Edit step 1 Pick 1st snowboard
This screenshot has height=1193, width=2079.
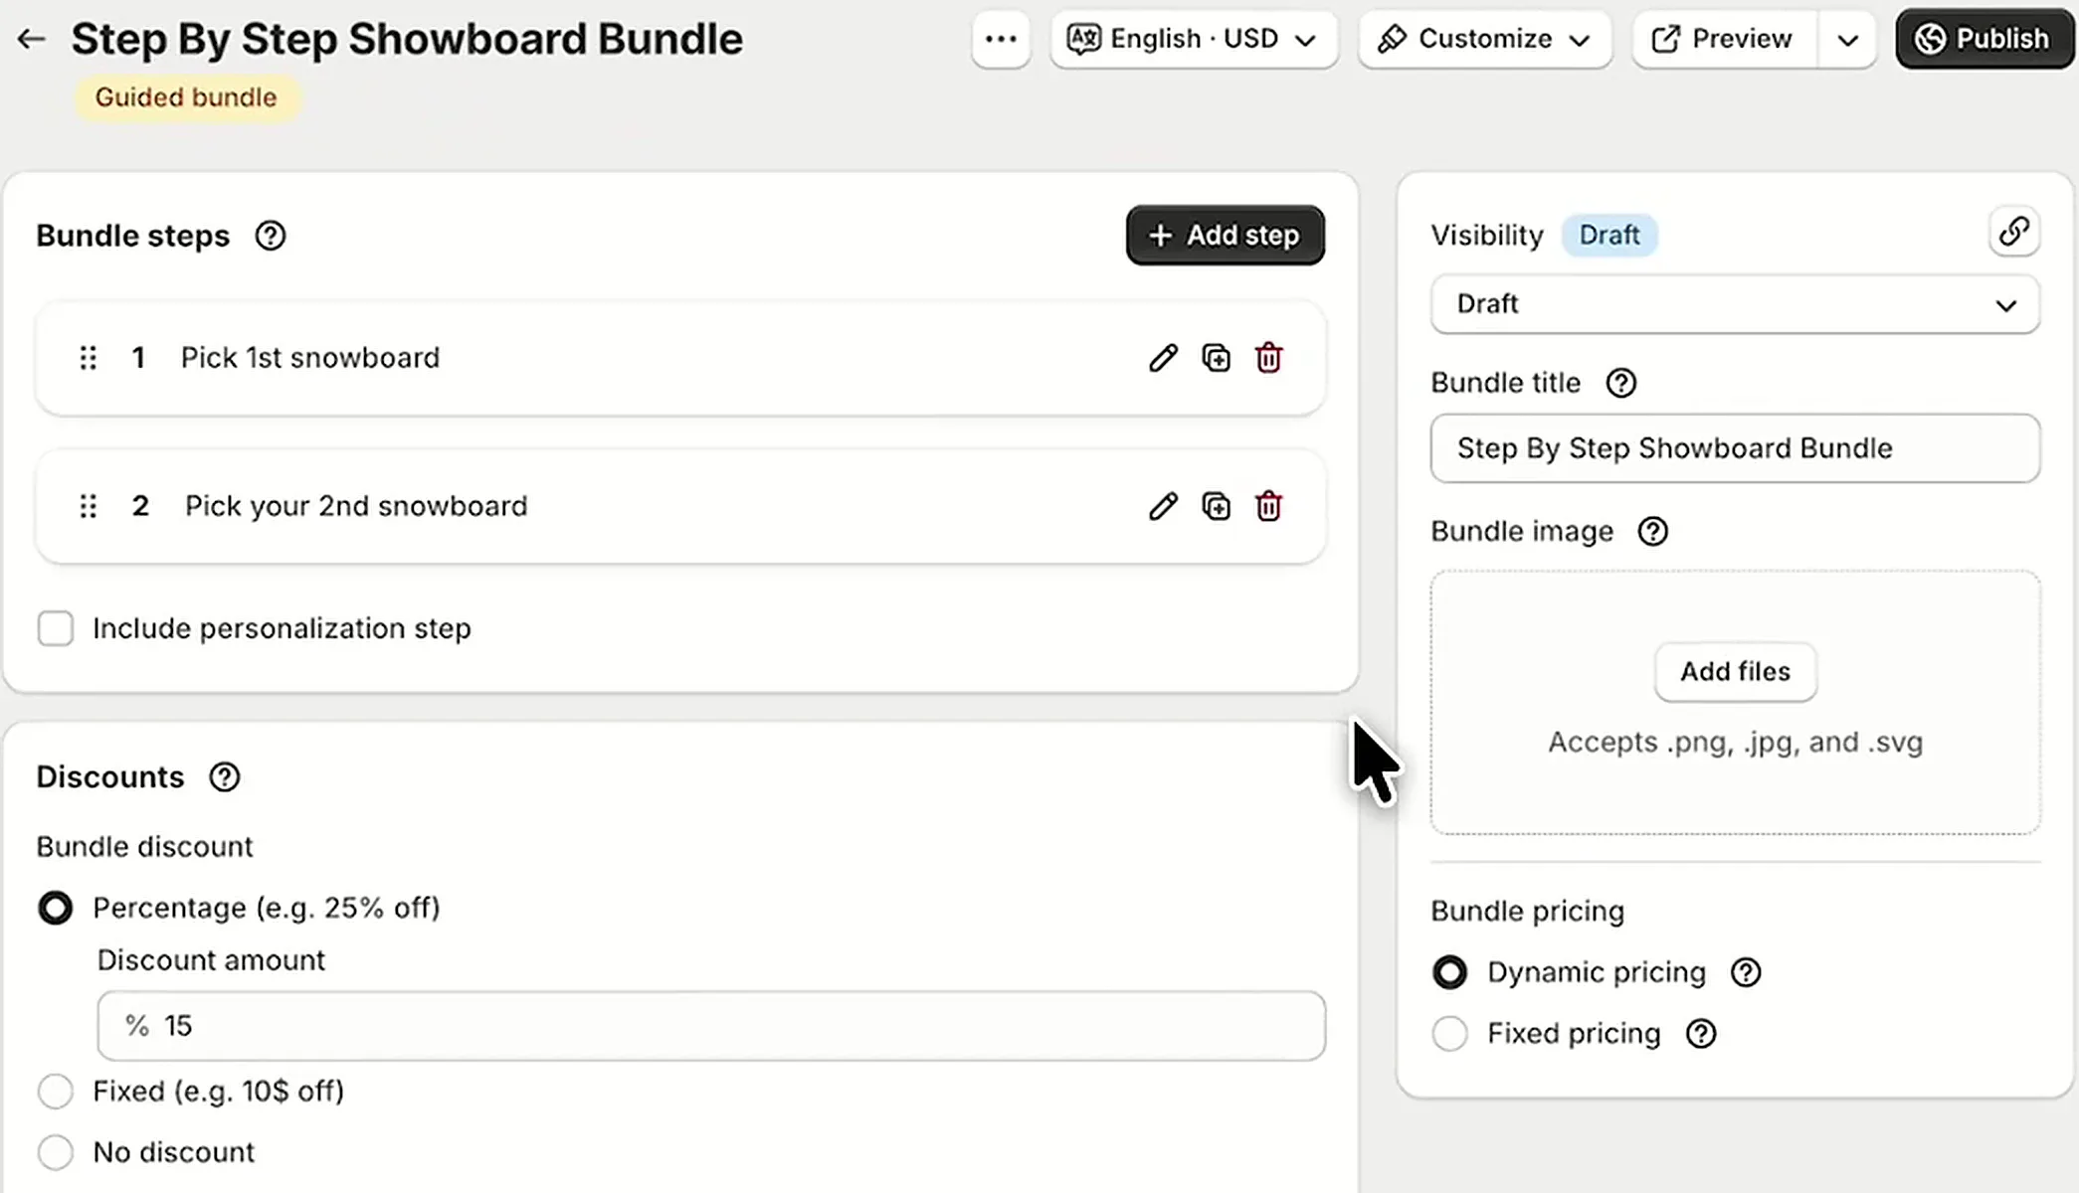point(1163,358)
